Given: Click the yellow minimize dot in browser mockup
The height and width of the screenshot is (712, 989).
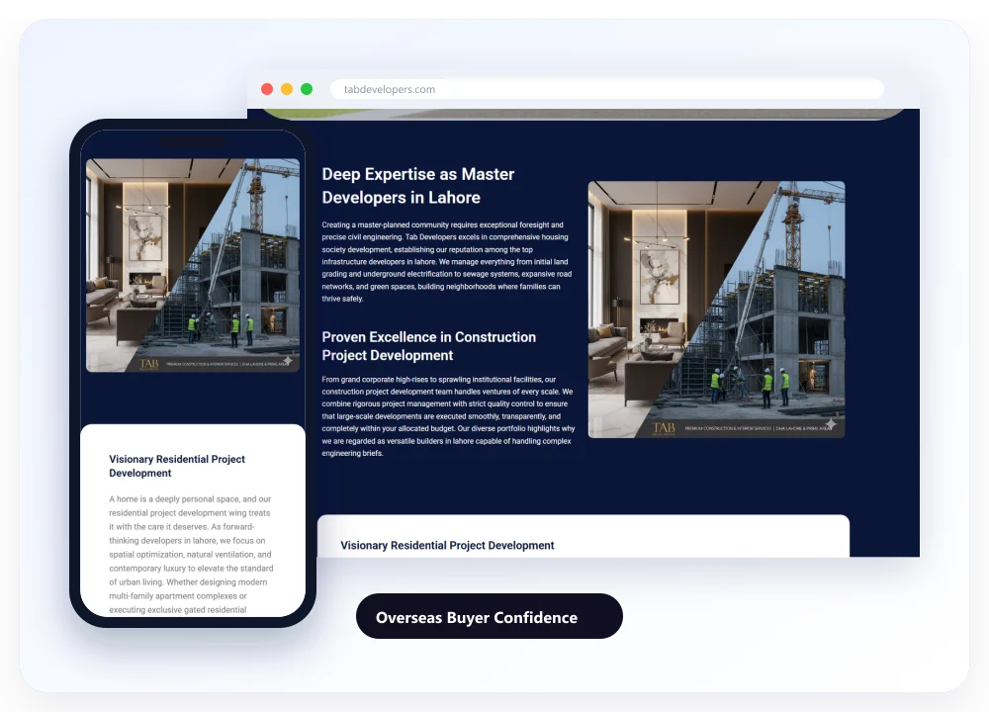Looking at the screenshot, I should click(x=287, y=89).
